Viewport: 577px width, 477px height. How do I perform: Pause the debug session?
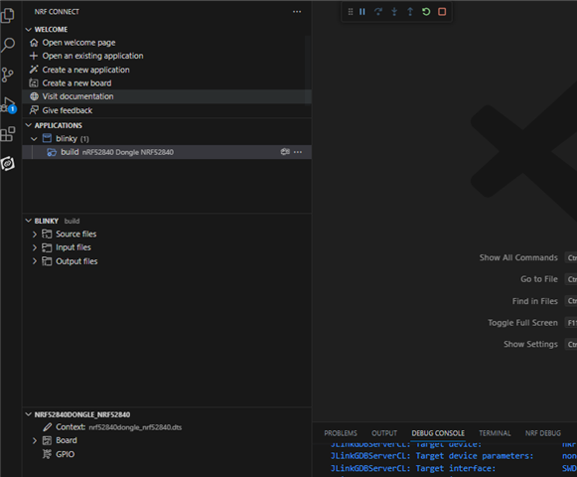[362, 12]
